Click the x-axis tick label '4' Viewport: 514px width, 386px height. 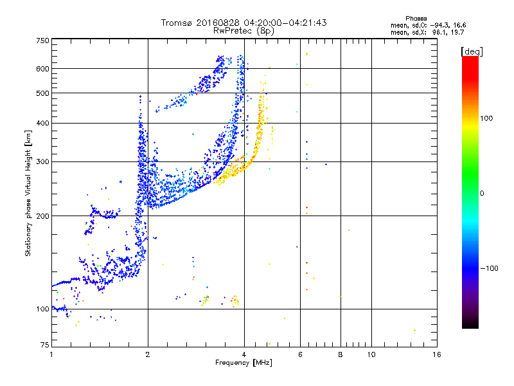pos(244,354)
